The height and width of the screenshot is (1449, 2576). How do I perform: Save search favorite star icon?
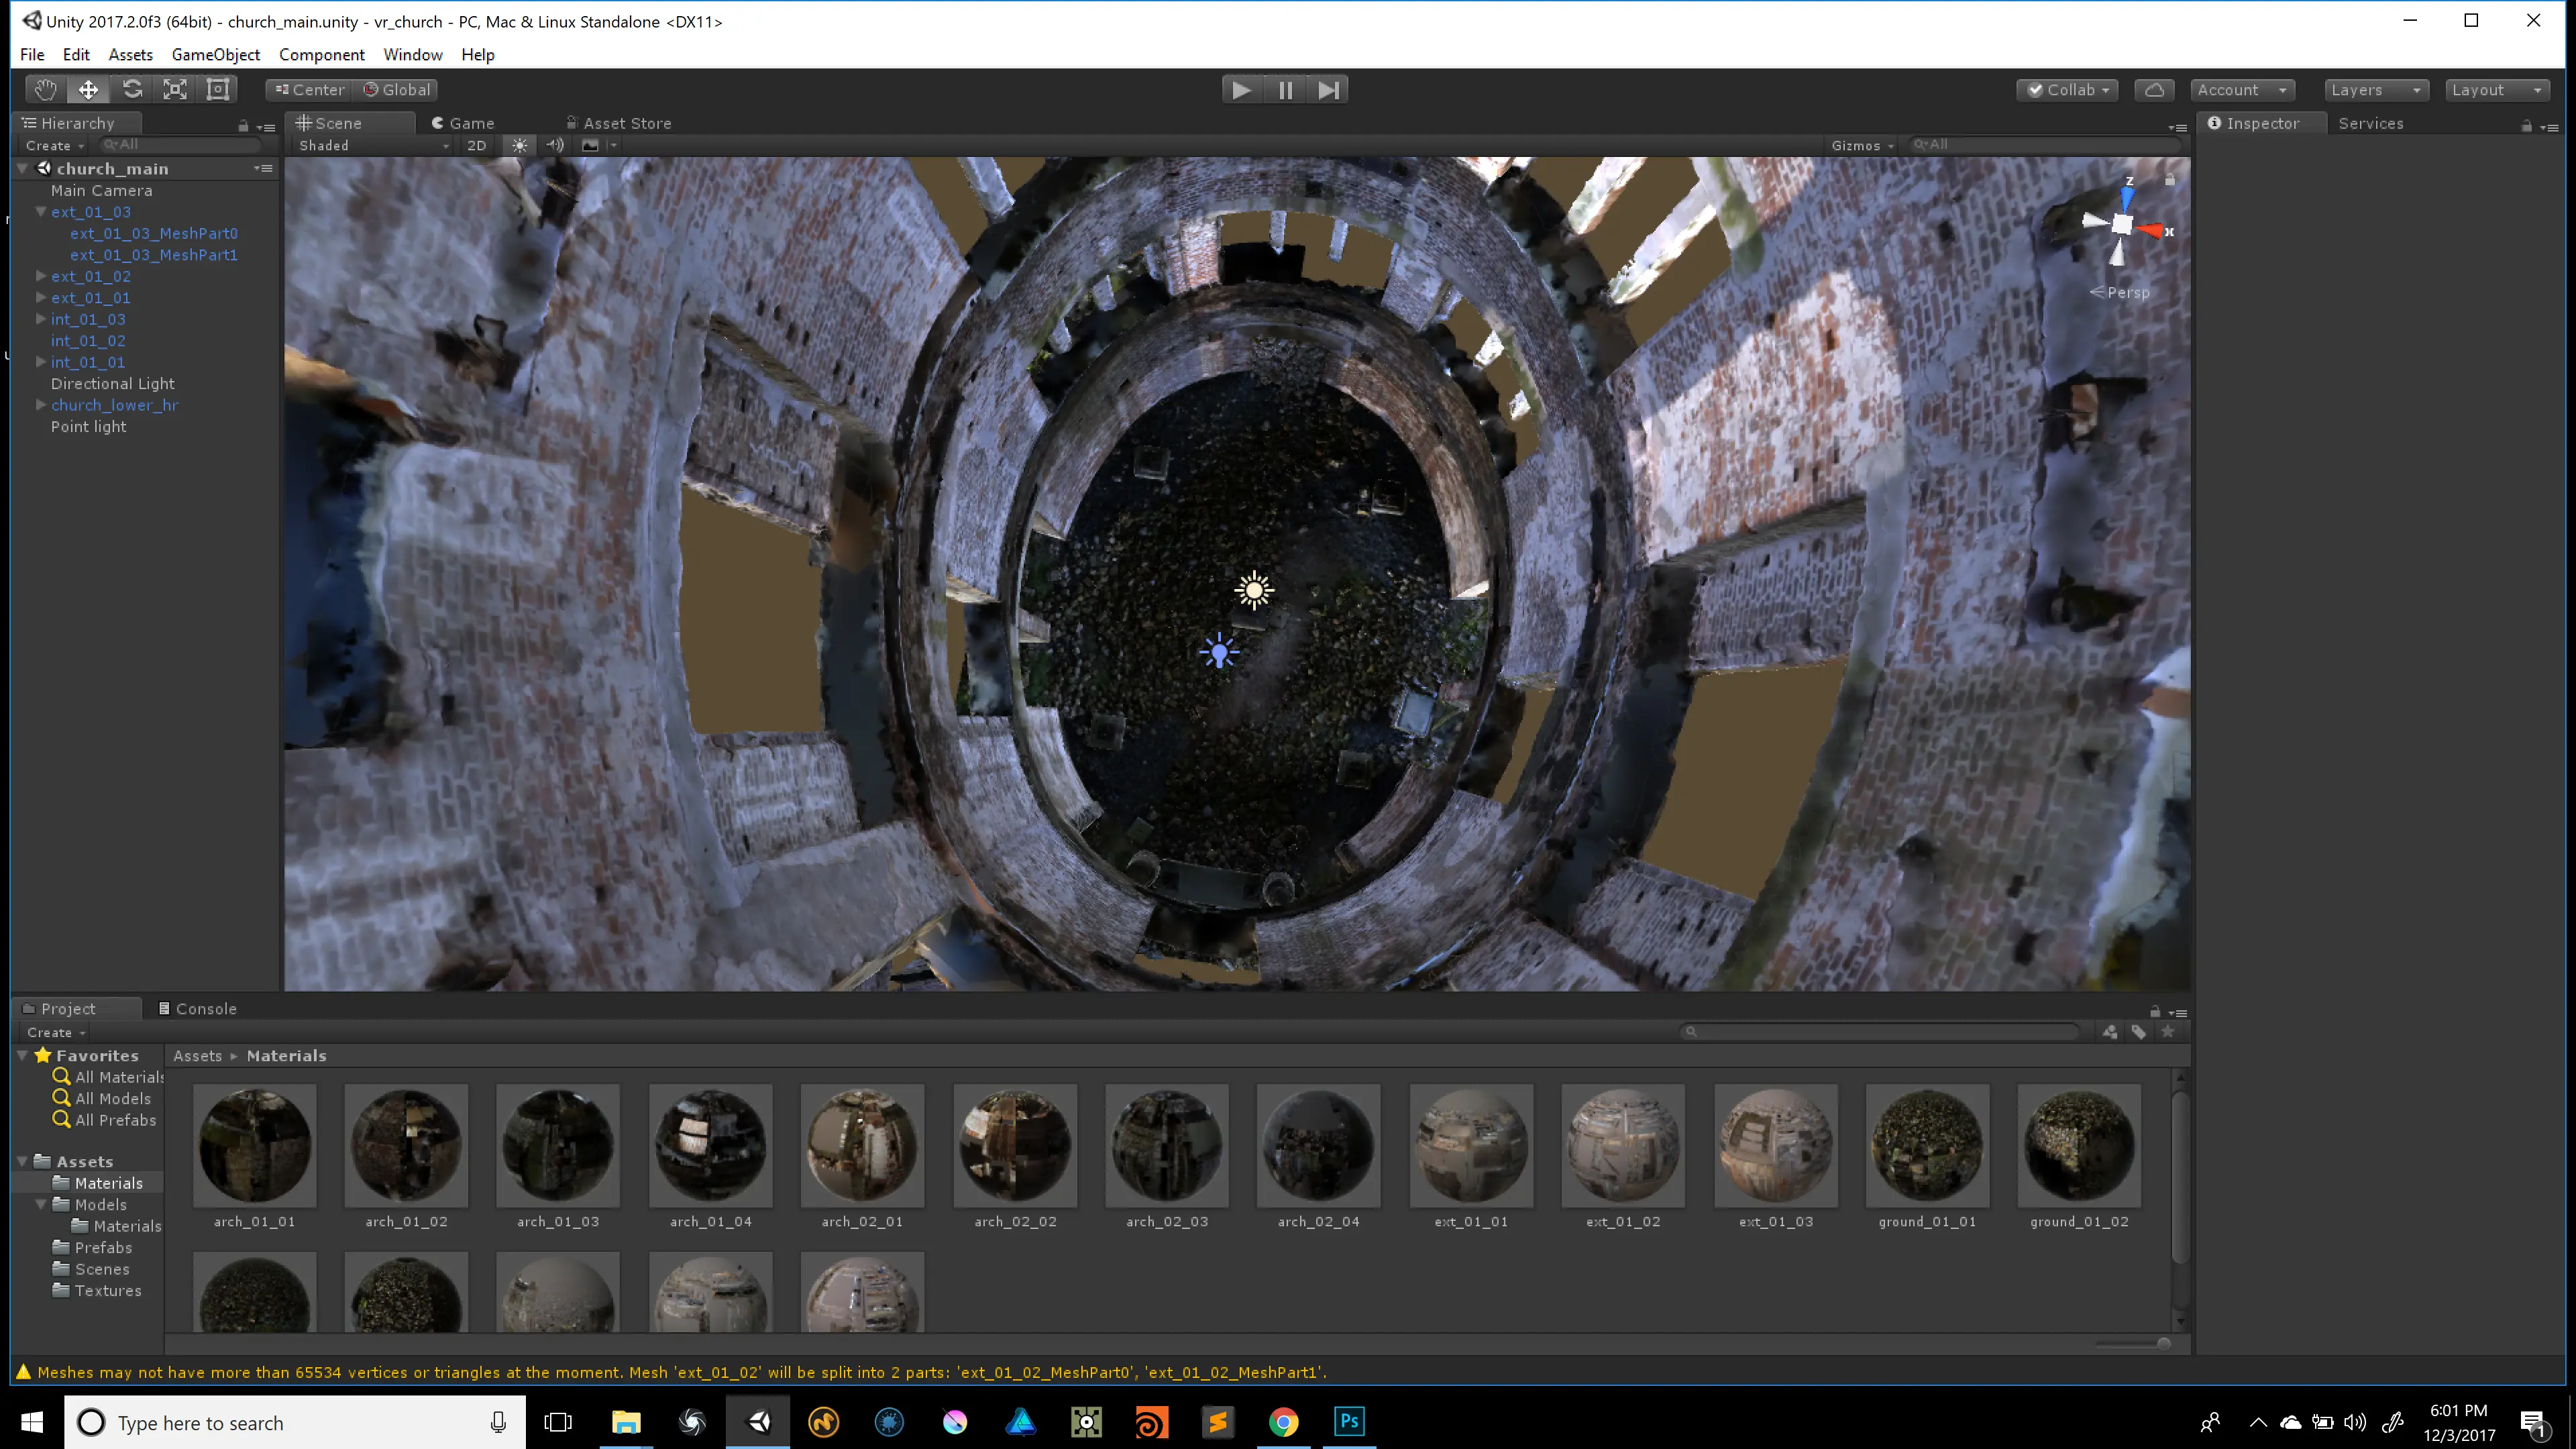pos(2167,1031)
